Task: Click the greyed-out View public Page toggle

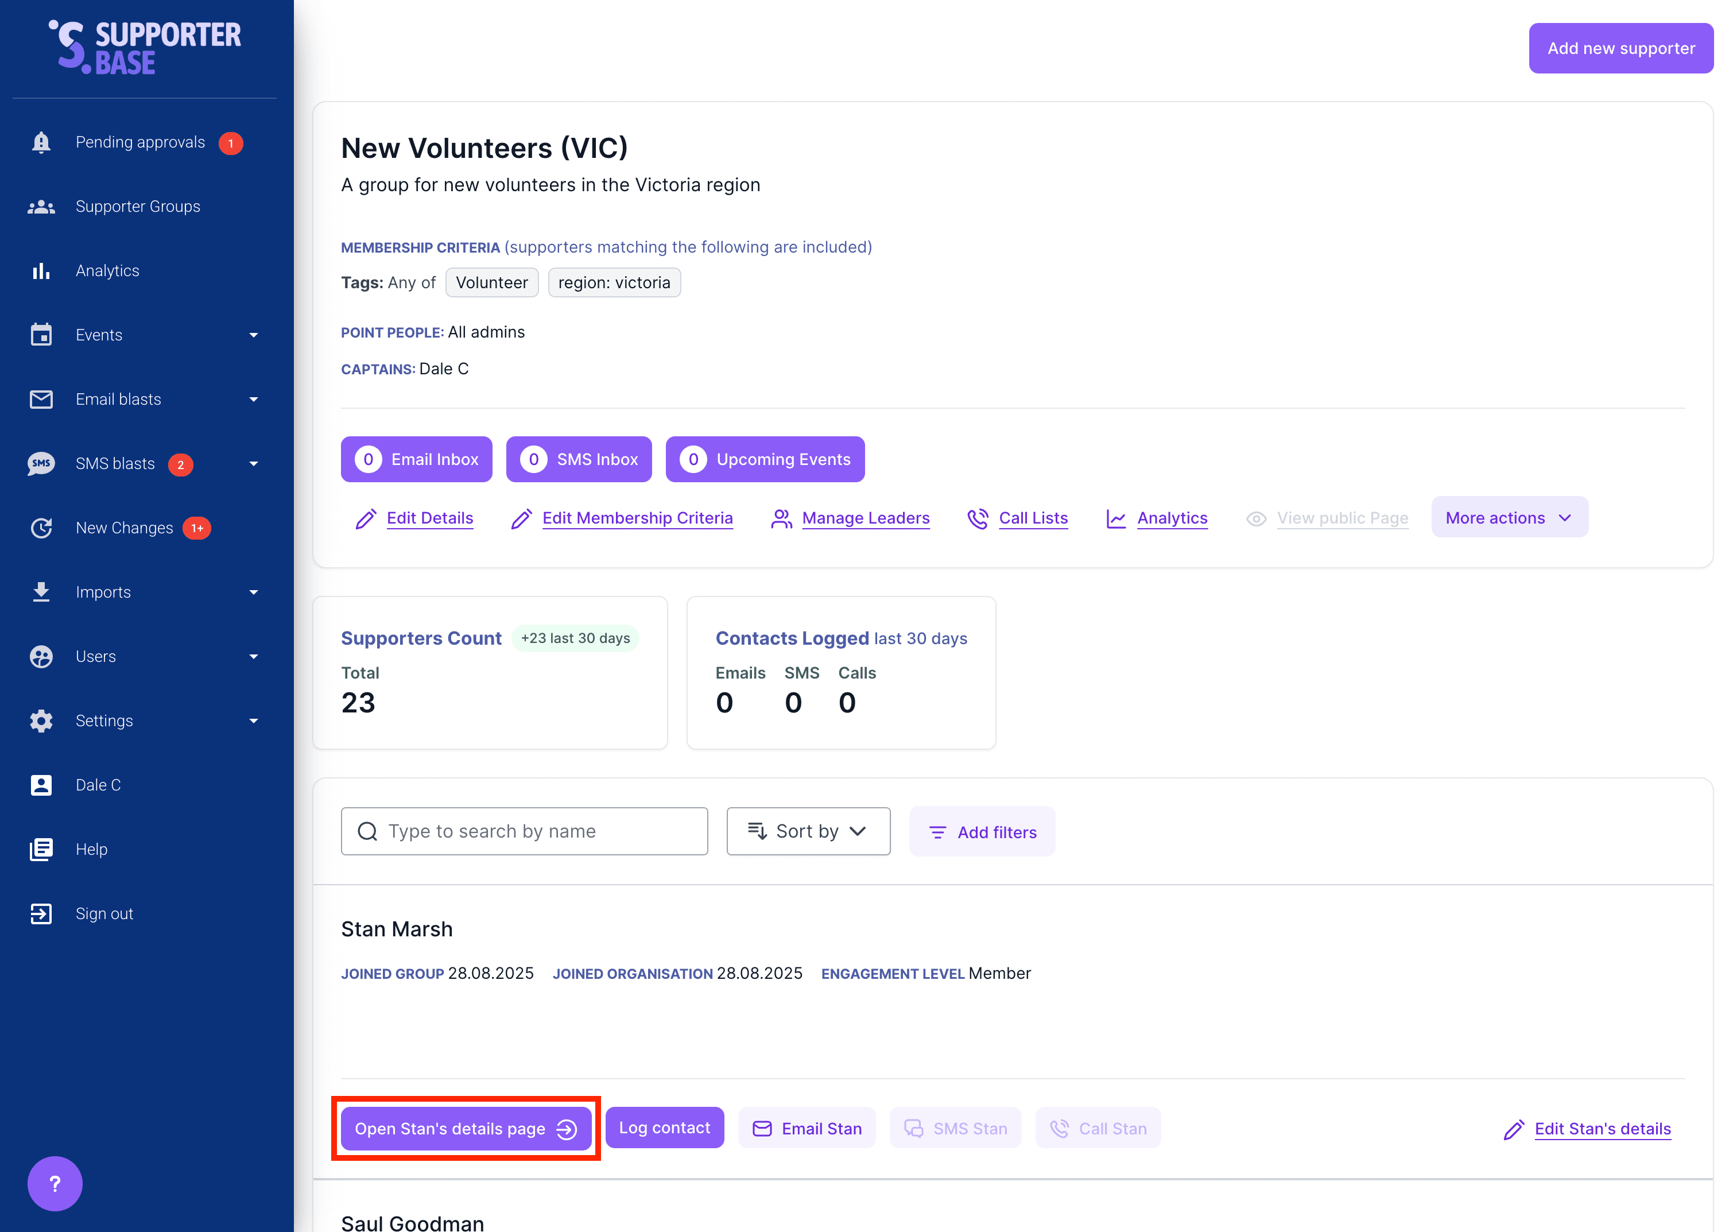Action: click(x=1342, y=517)
